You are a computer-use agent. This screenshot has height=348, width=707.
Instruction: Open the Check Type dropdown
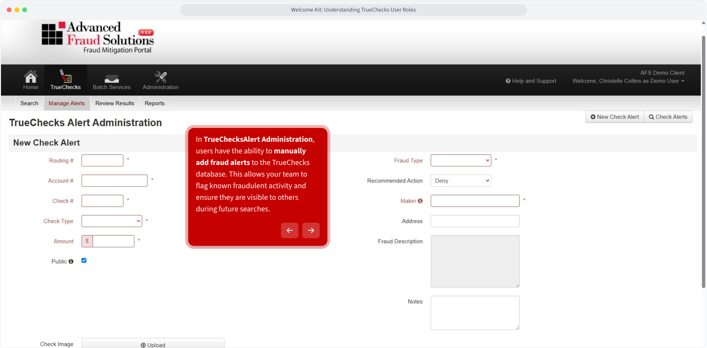(112, 221)
